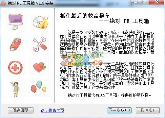Click the burning CD disc icon
This screenshot has height=118, width=165.
[40, 22]
